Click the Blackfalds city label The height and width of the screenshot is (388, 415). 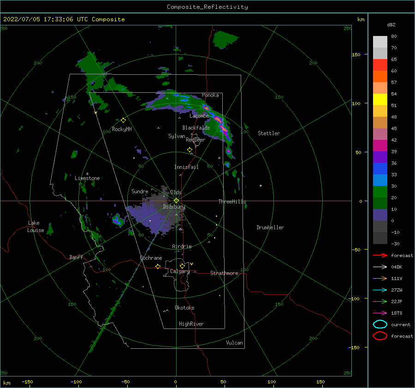(196, 128)
